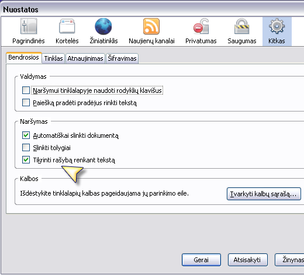This screenshot has height=275, width=304.
Task: Open the Pagrindinės settings pane icon
Action: point(29,26)
